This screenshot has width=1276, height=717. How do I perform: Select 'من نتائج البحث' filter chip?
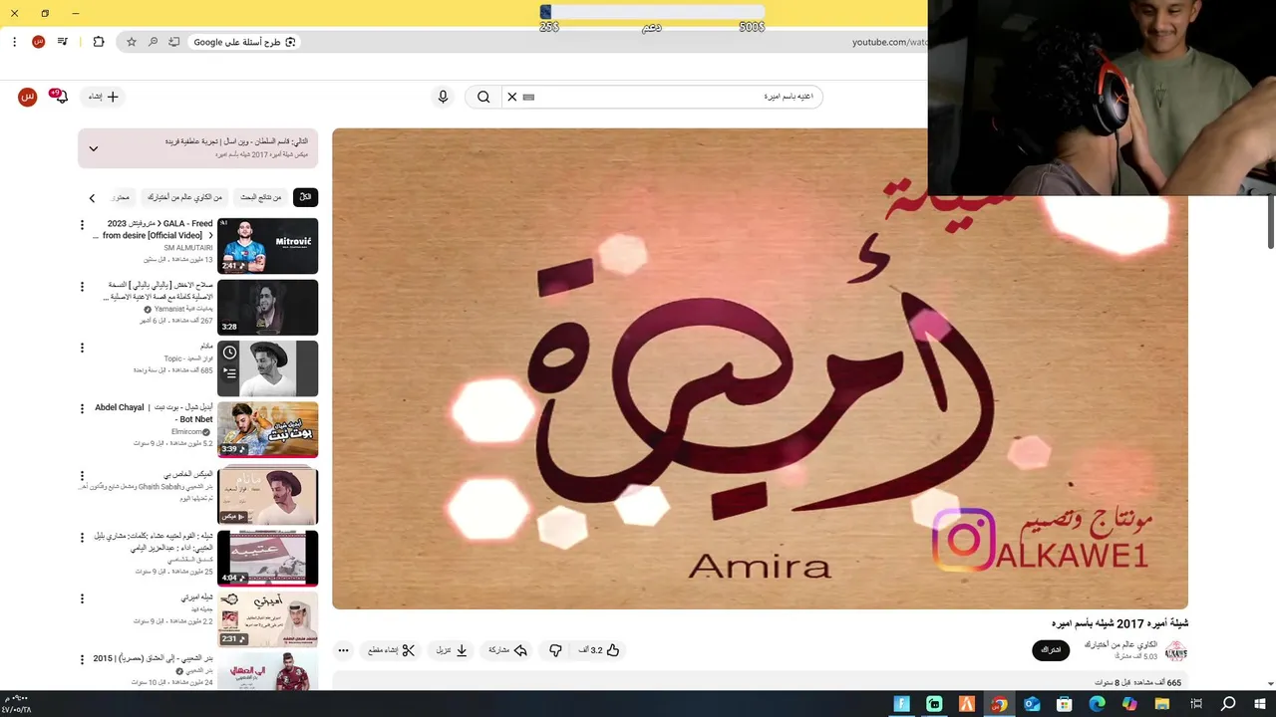coord(260,197)
